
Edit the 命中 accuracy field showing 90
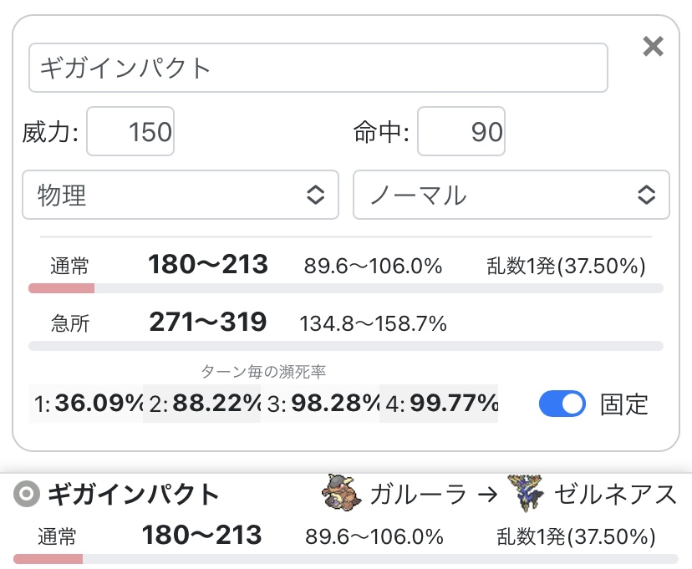point(460,131)
